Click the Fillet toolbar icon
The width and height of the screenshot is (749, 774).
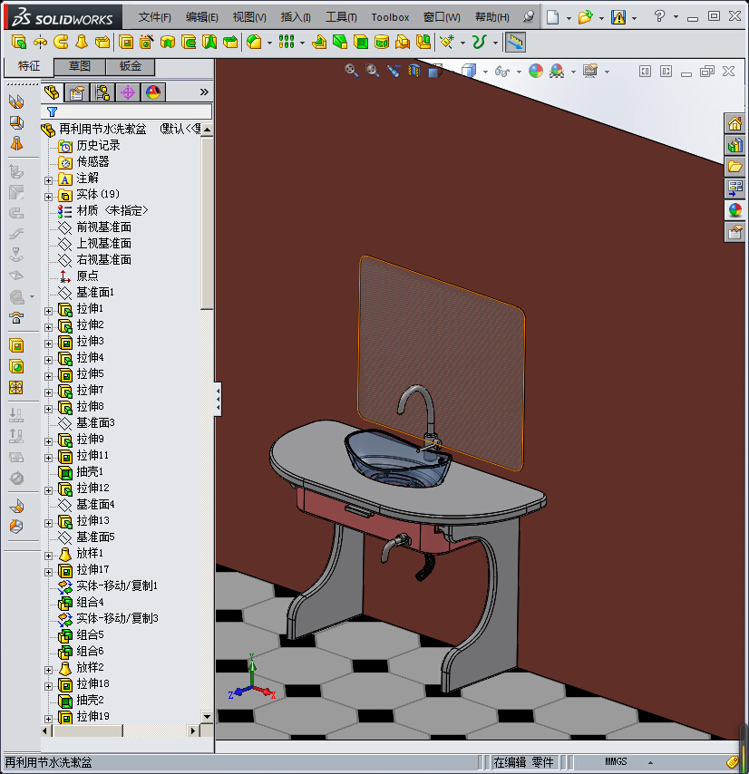(254, 42)
